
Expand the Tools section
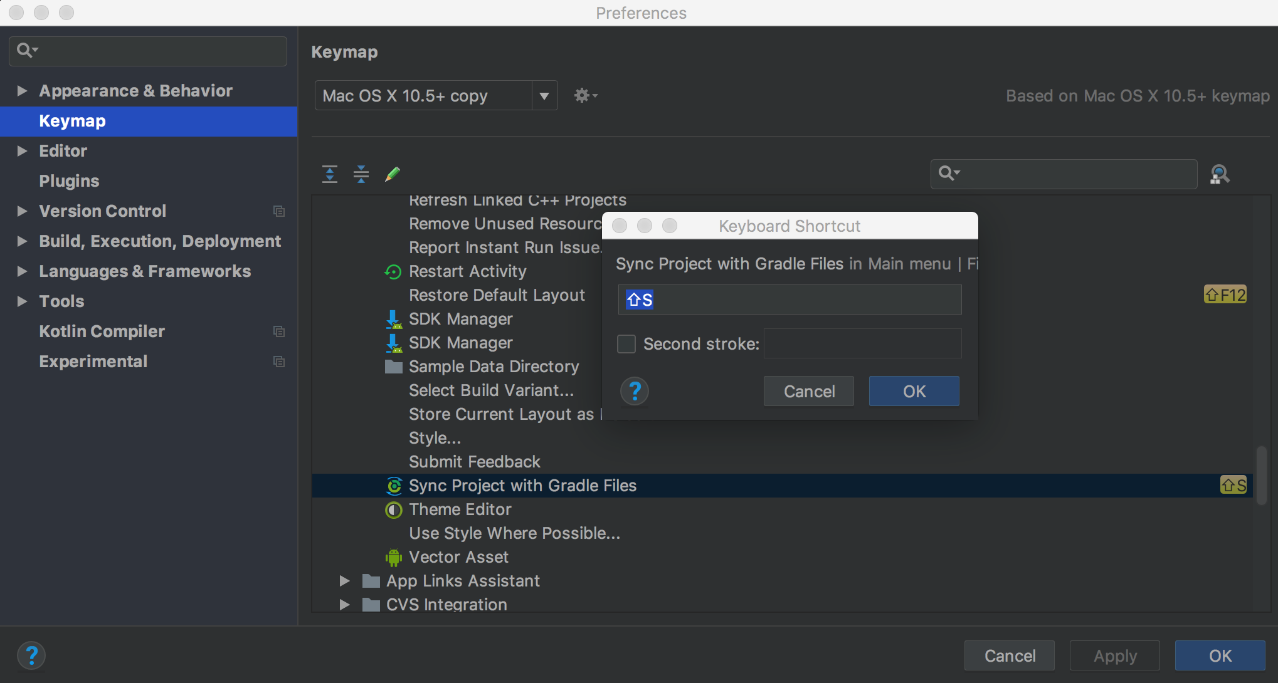[x=22, y=301]
